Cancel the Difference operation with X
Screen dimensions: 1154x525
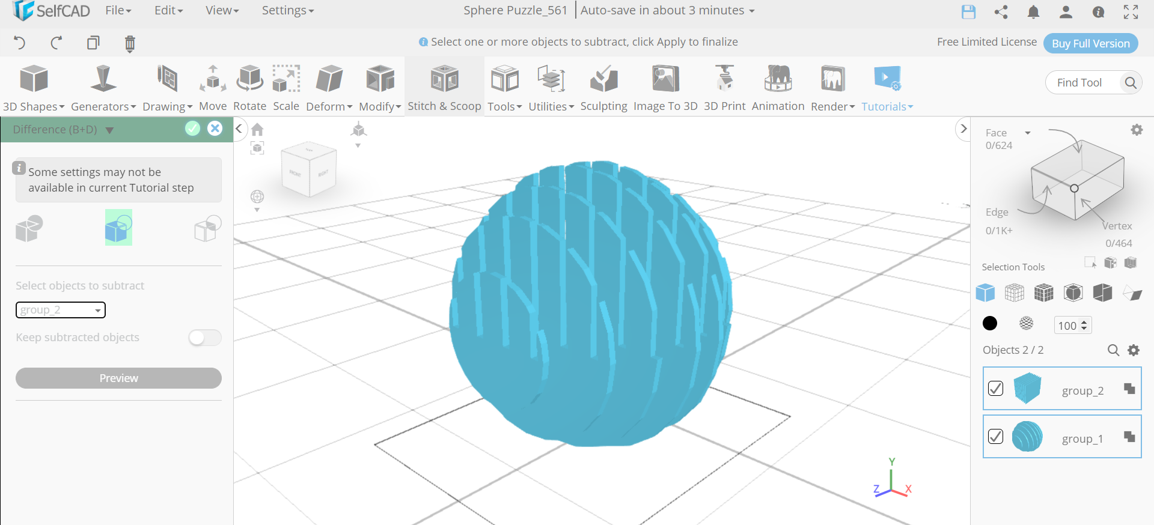click(x=215, y=129)
